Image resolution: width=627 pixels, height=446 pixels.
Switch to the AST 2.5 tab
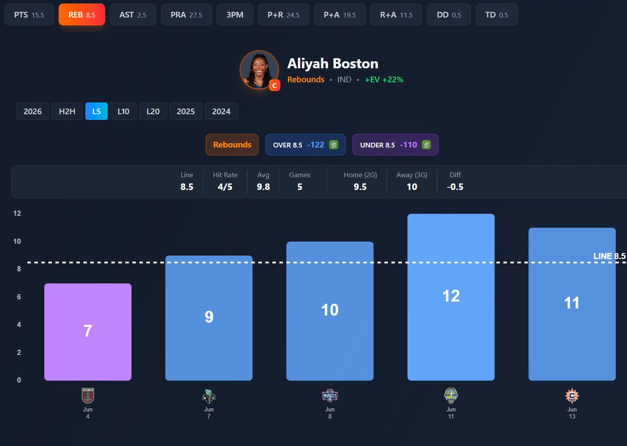[133, 15]
